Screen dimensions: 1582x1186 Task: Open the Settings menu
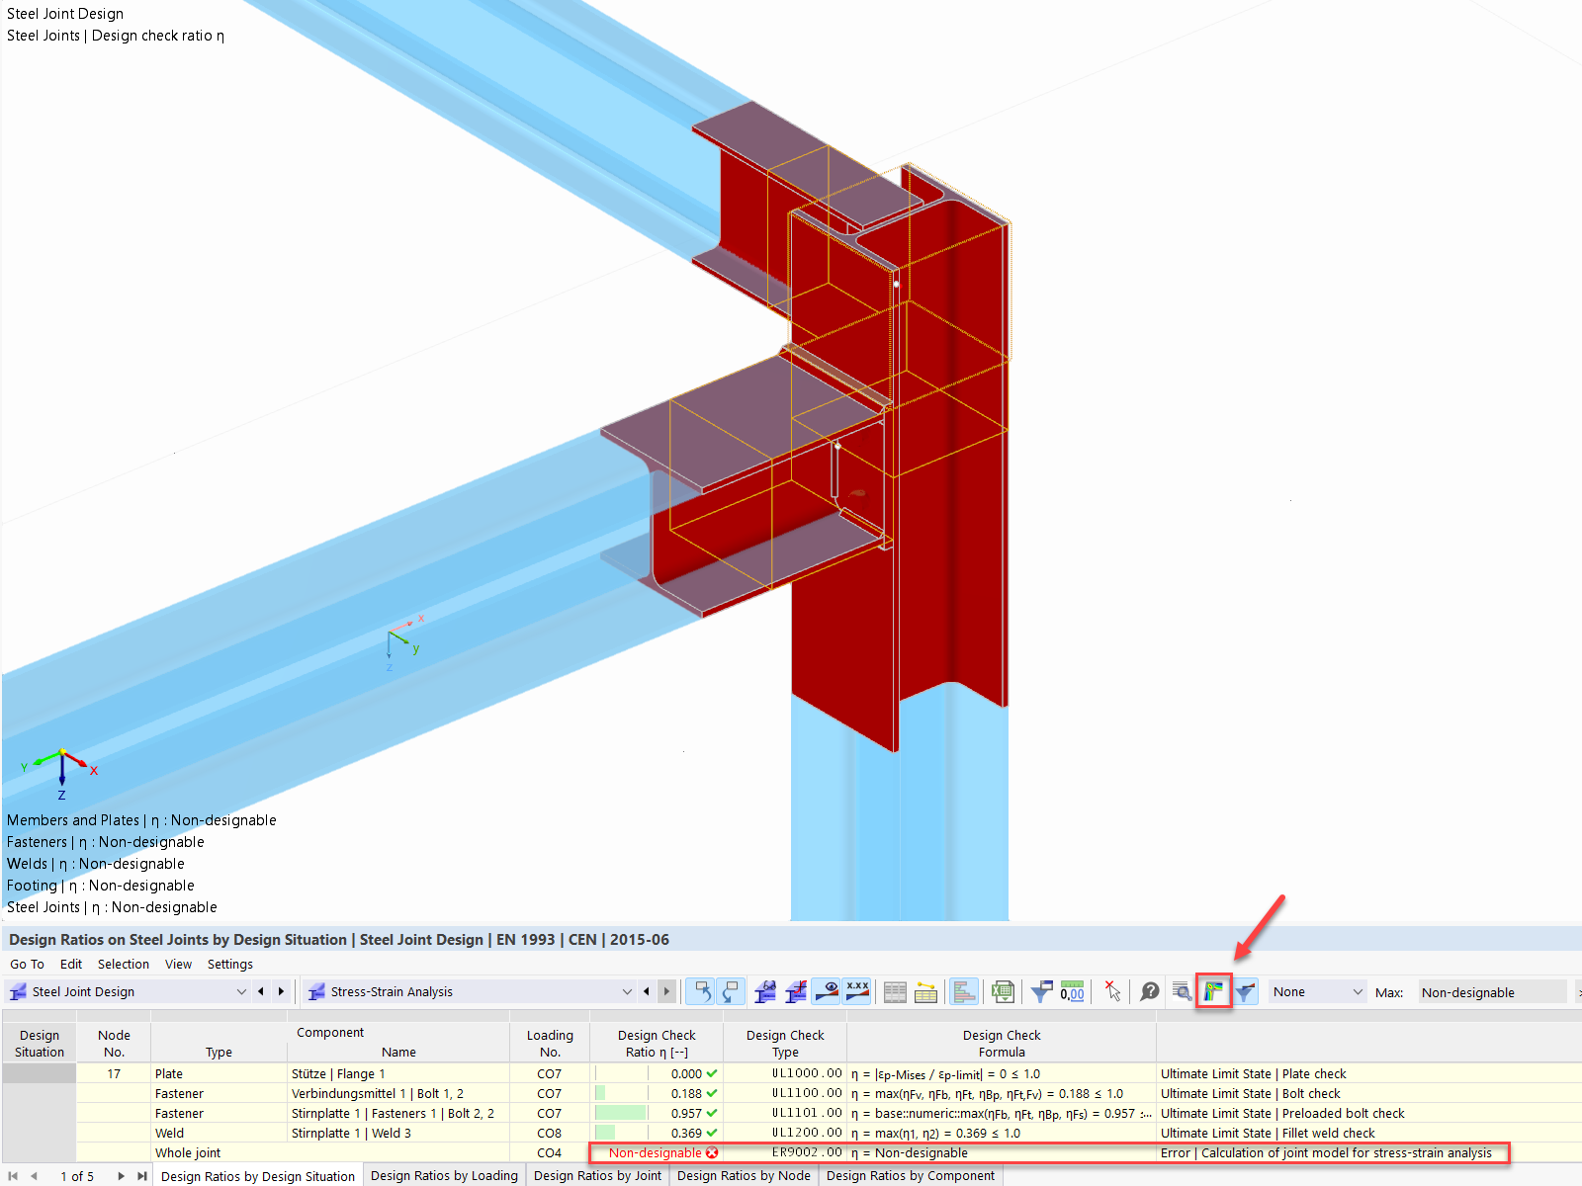point(230,964)
